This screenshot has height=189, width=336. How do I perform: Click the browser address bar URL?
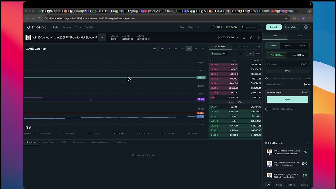pyautogui.click(x=92, y=18)
